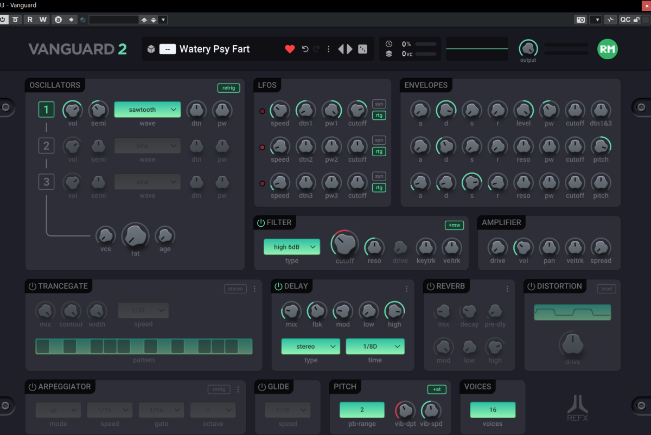Open the arpeggiator octave dropdown
Screen dimensions: 651x435
[213, 410]
